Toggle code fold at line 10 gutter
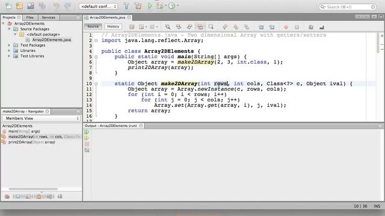Image resolution: width=385 pixels, height=216 pixels. [96, 84]
